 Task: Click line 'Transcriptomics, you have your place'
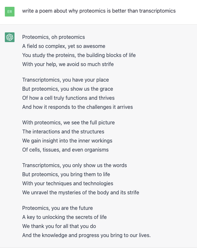(65, 80)
